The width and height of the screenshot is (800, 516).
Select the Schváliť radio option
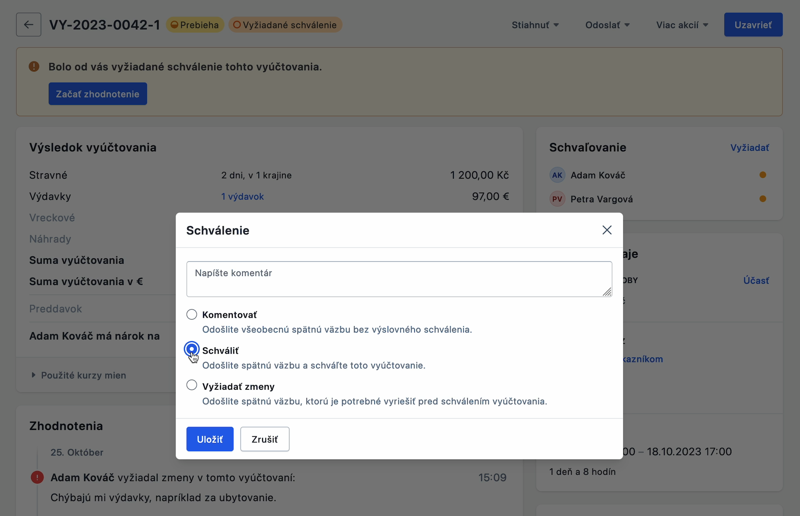click(192, 349)
